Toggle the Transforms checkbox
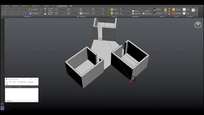This screenshot has width=204, height=115. click(x=133, y=13)
